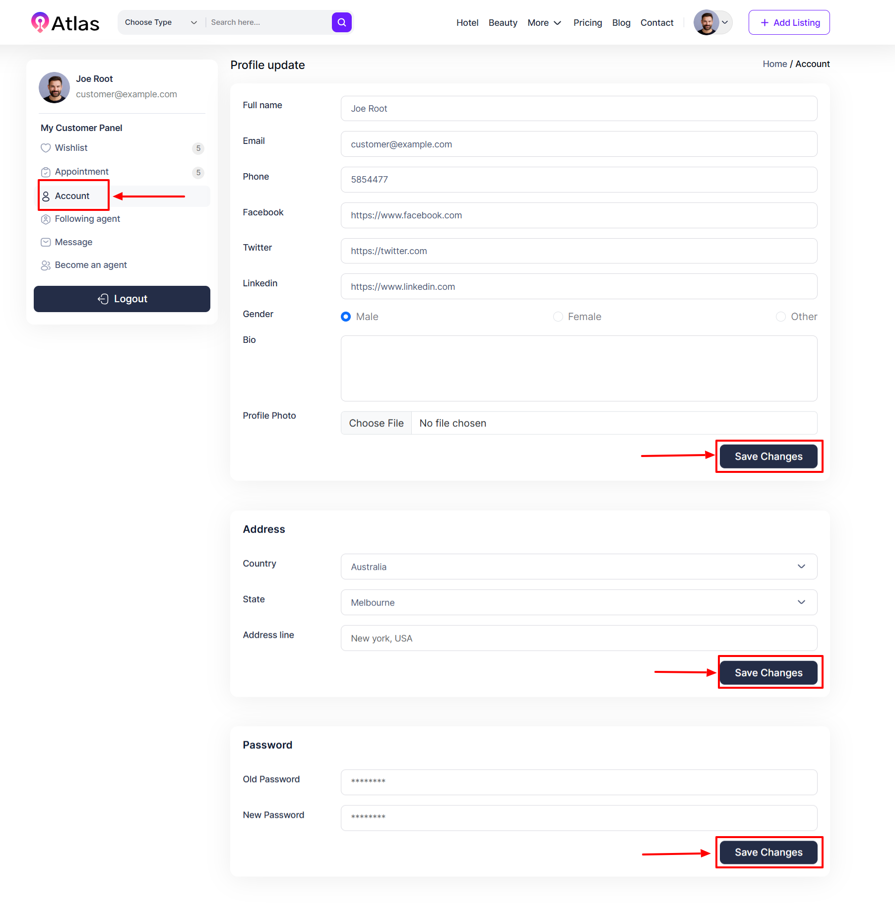Expand the State dropdown showing Melbourne
Viewport: 895px width, 918px height.
coord(578,602)
